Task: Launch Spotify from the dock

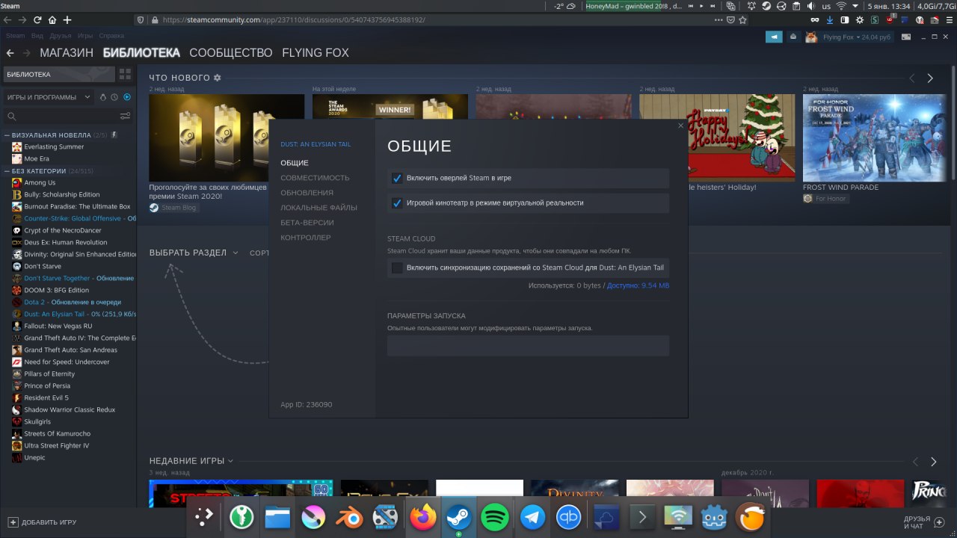Action: point(495,517)
